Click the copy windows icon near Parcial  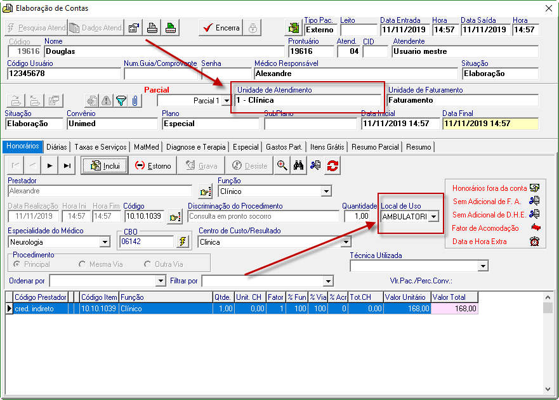tap(54, 101)
